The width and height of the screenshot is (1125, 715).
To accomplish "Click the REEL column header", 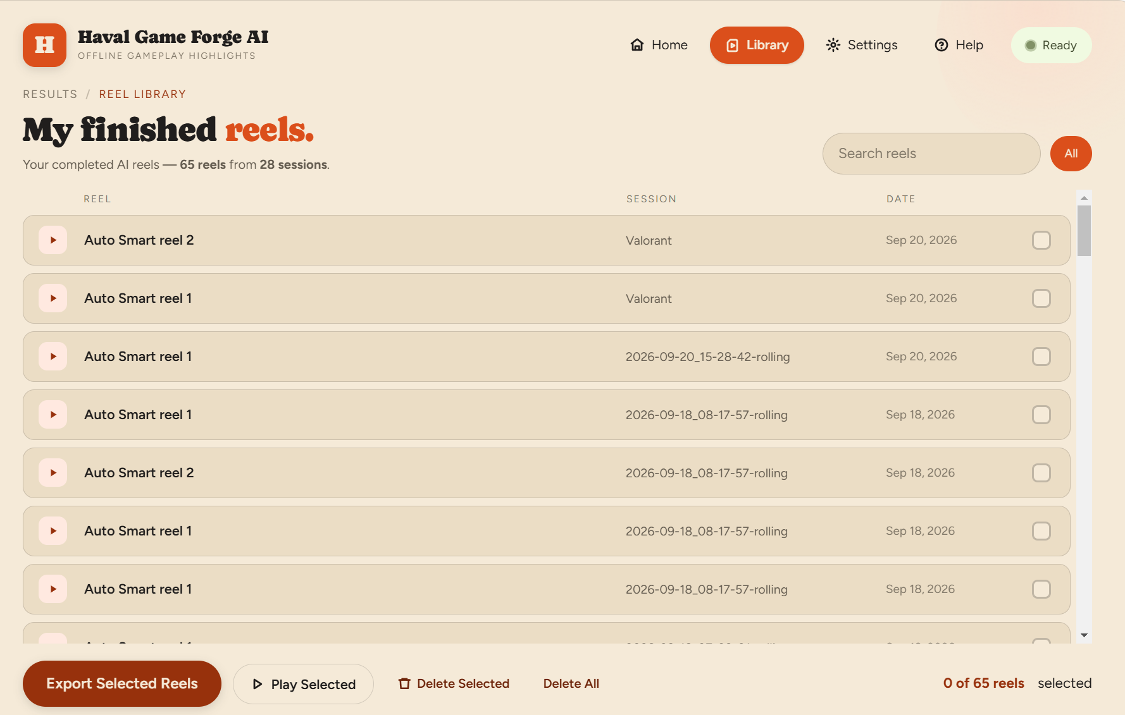I will [97, 199].
